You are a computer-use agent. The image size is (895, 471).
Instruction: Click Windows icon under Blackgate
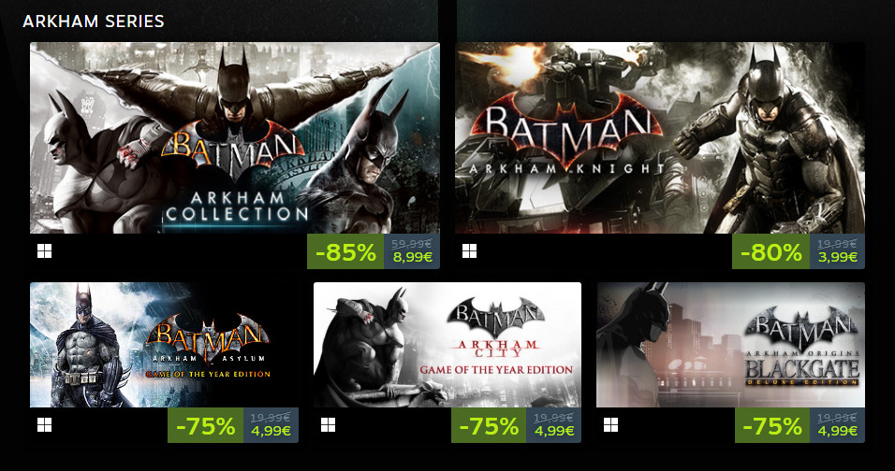coord(610,425)
